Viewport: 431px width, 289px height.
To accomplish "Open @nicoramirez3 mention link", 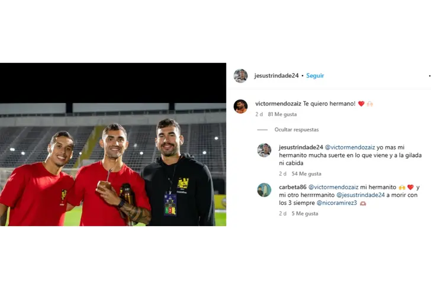I will coord(337,203).
